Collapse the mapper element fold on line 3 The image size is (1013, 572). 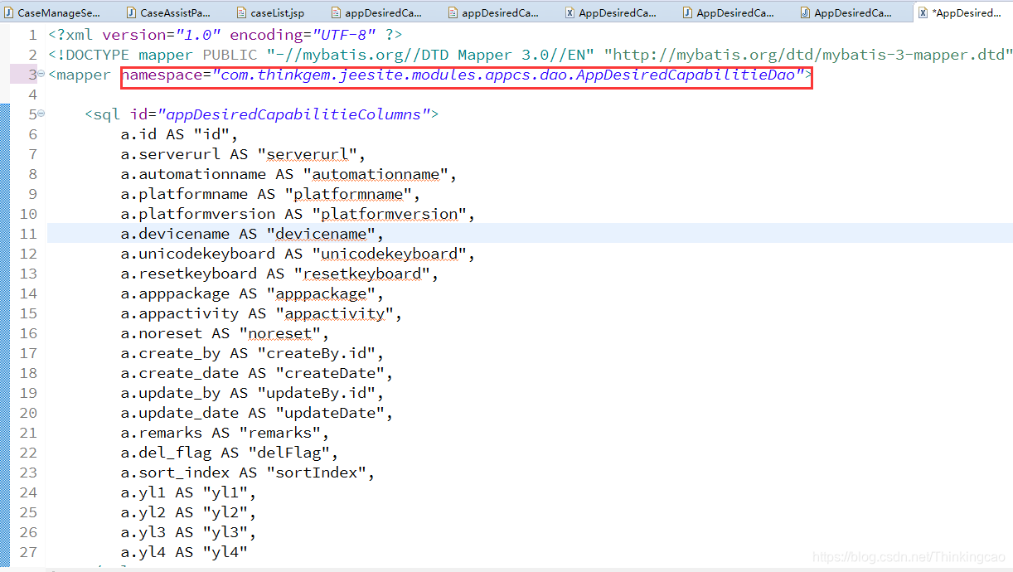point(41,75)
